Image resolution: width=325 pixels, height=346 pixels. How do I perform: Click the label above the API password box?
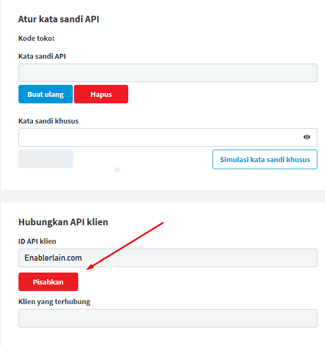click(x=42, y=56)
